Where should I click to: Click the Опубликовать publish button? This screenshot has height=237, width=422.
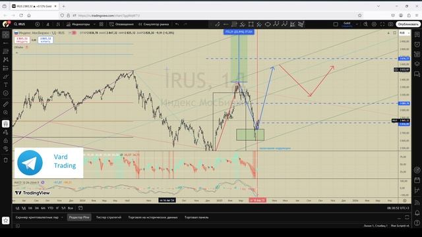click(x=408, y=24)
